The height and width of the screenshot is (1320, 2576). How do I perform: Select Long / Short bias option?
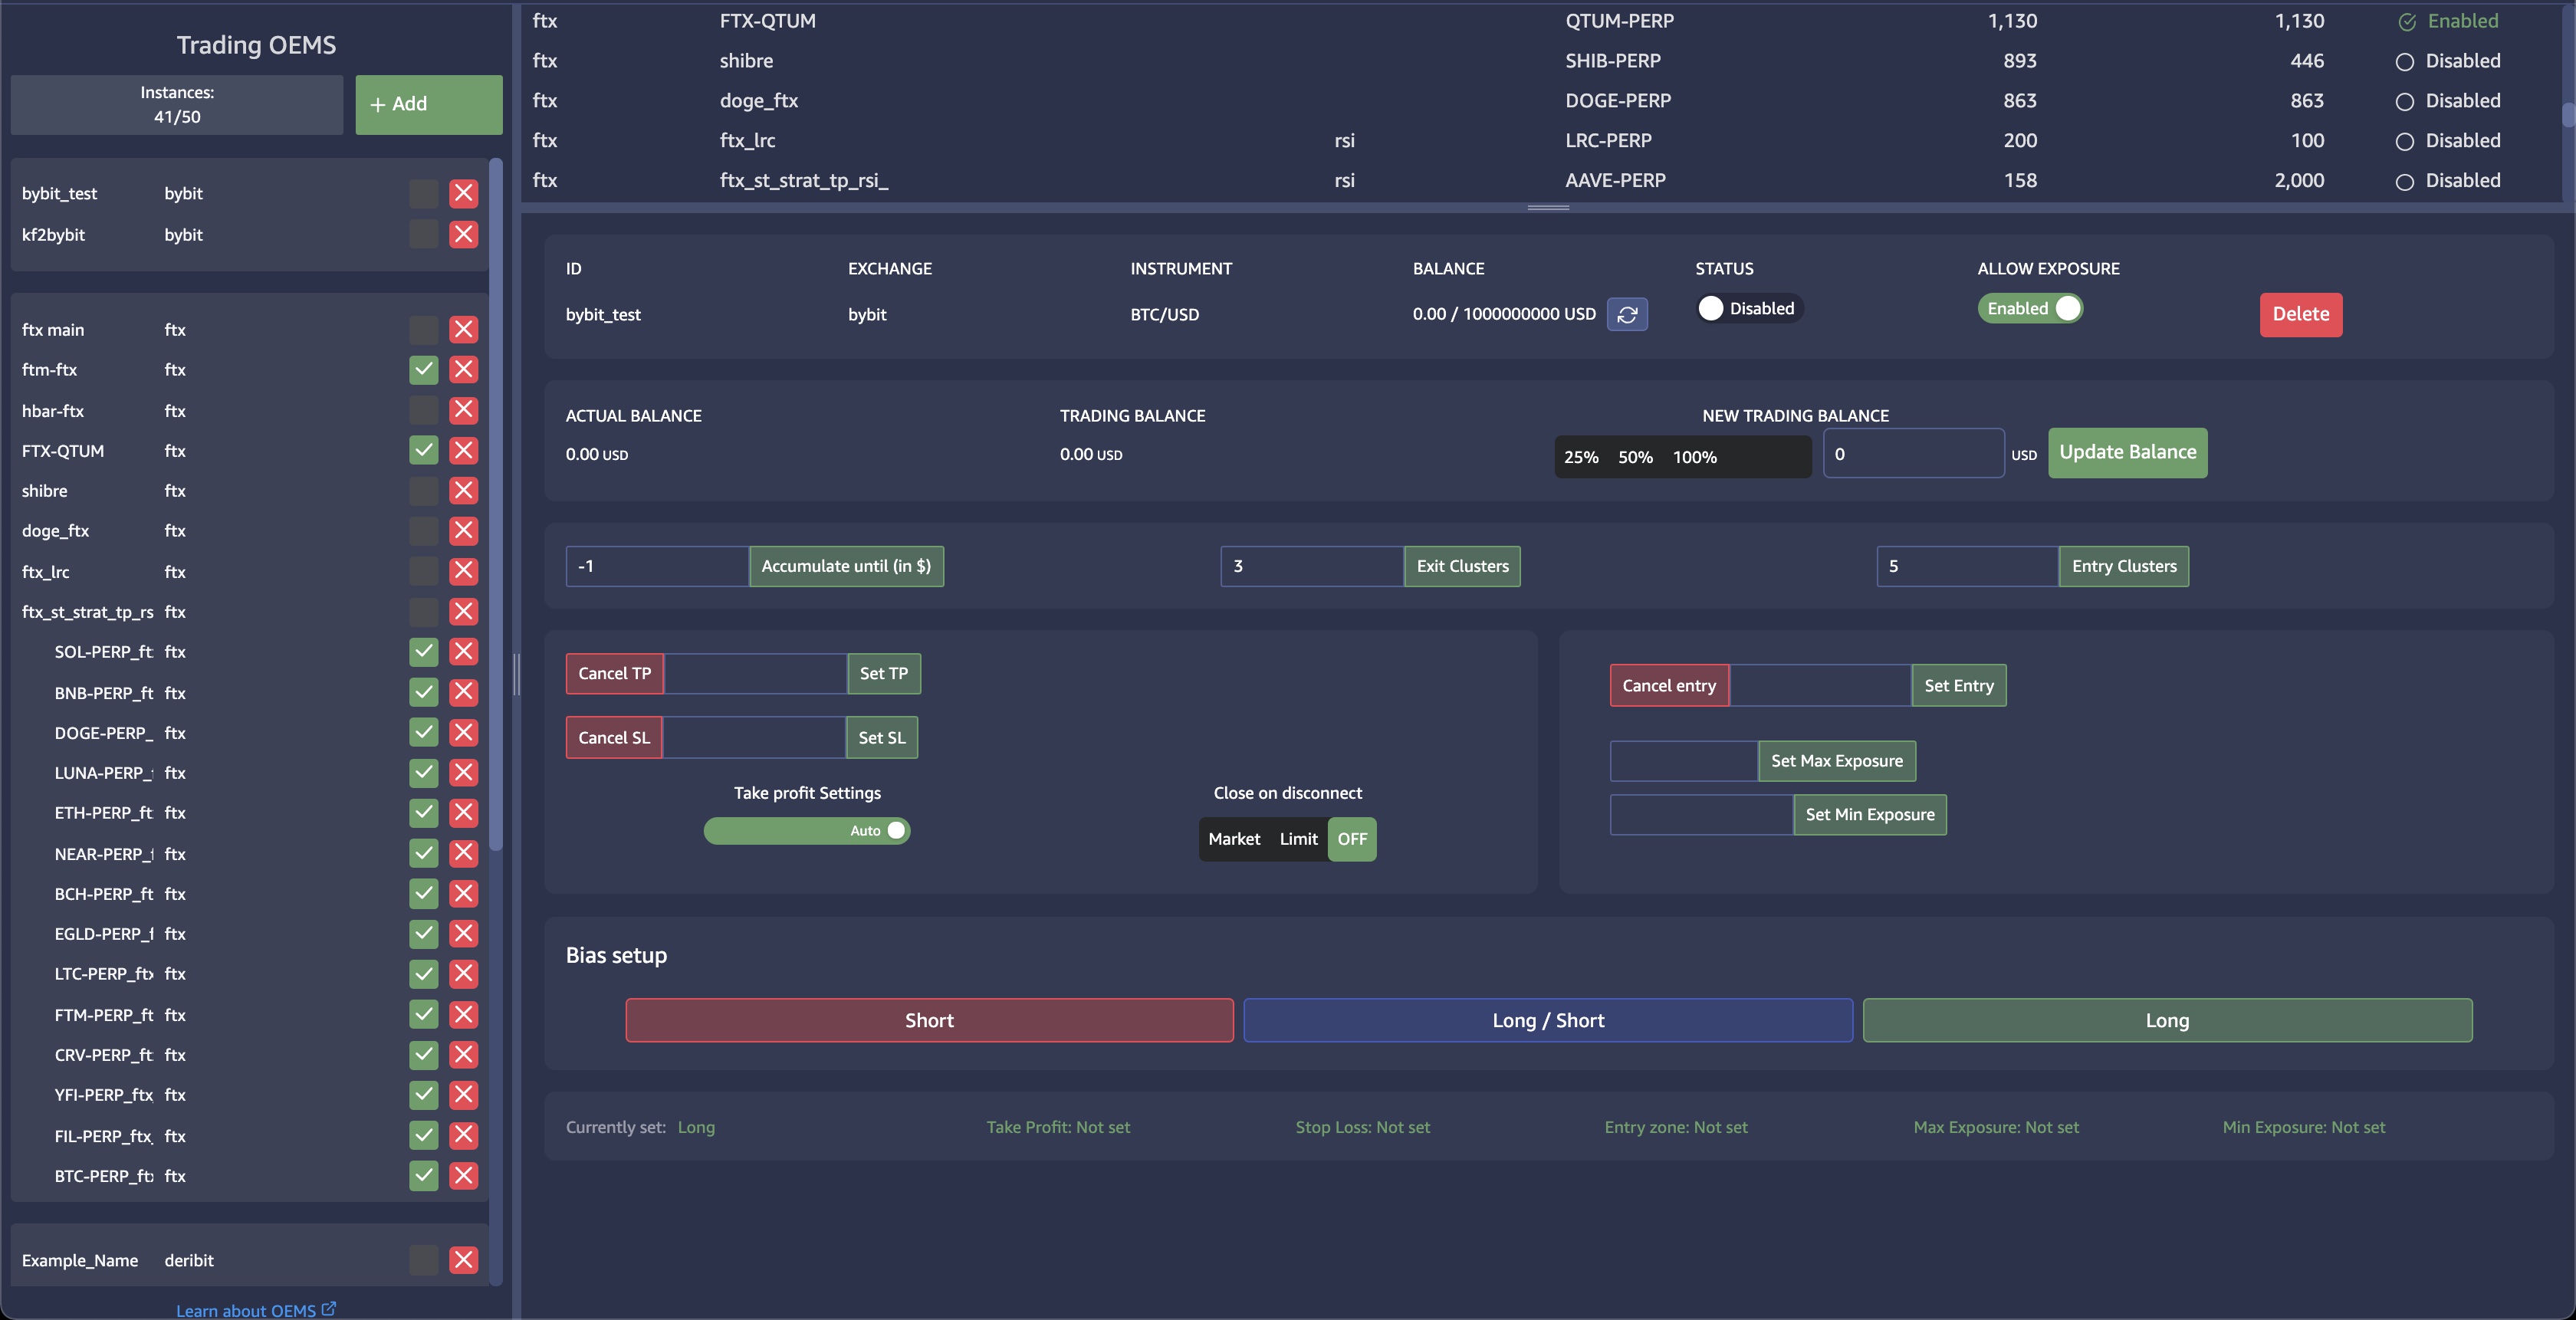click(1547, 1020)
